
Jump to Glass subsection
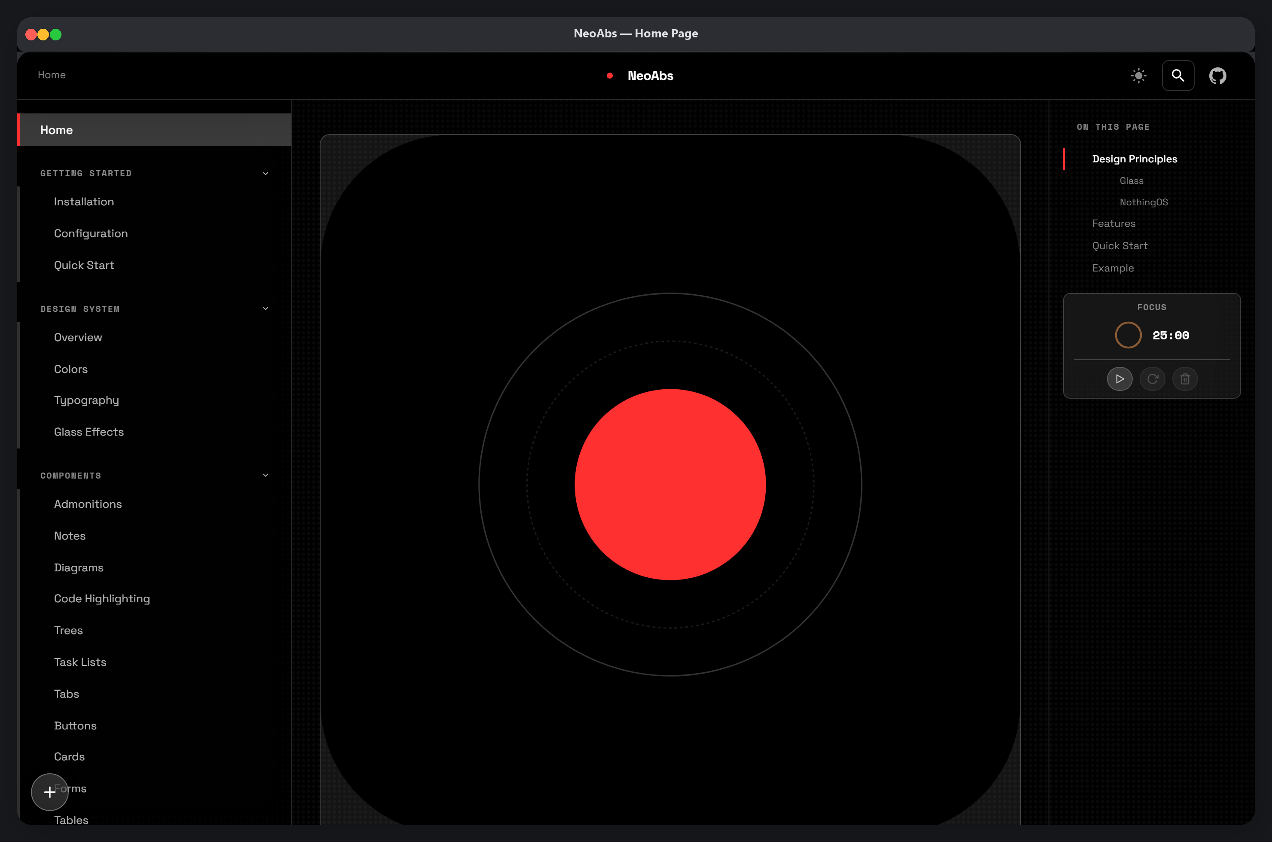1131,181
